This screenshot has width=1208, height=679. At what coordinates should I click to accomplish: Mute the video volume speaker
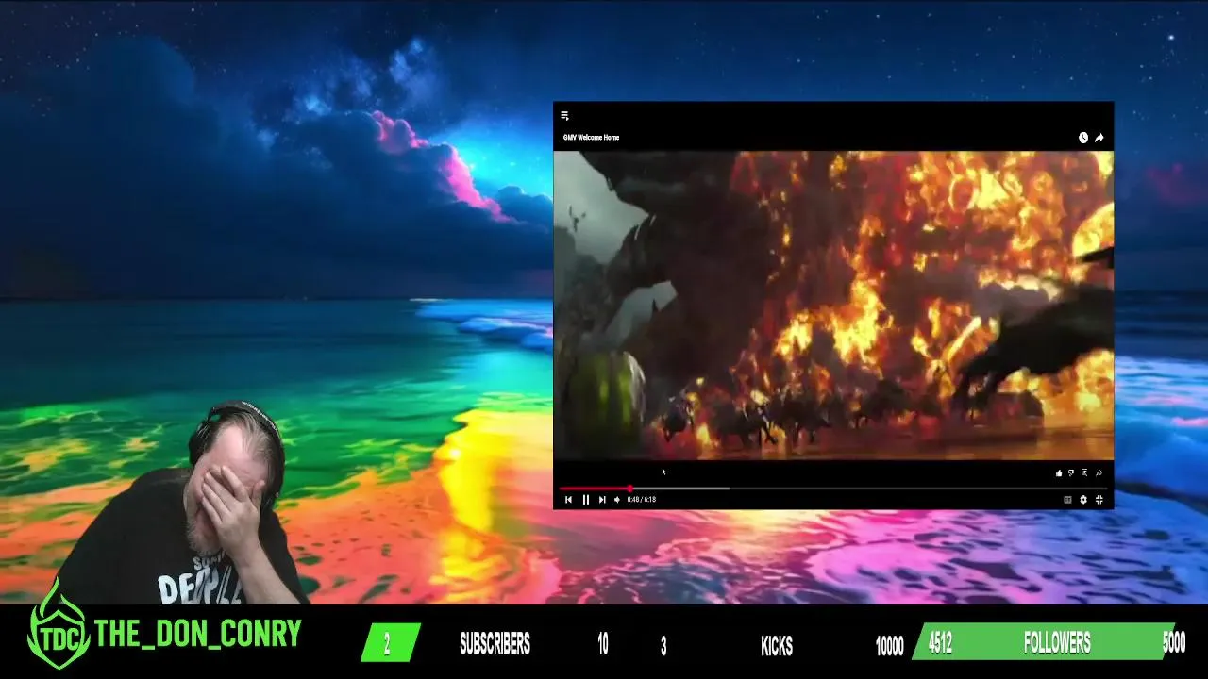coord(617,500)
